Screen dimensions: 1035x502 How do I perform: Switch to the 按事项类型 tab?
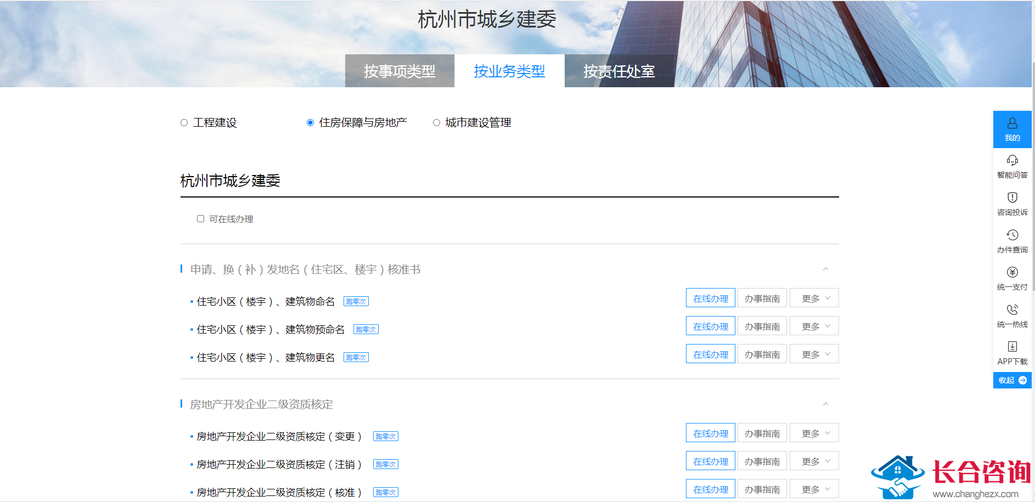(x=400, y=71)
